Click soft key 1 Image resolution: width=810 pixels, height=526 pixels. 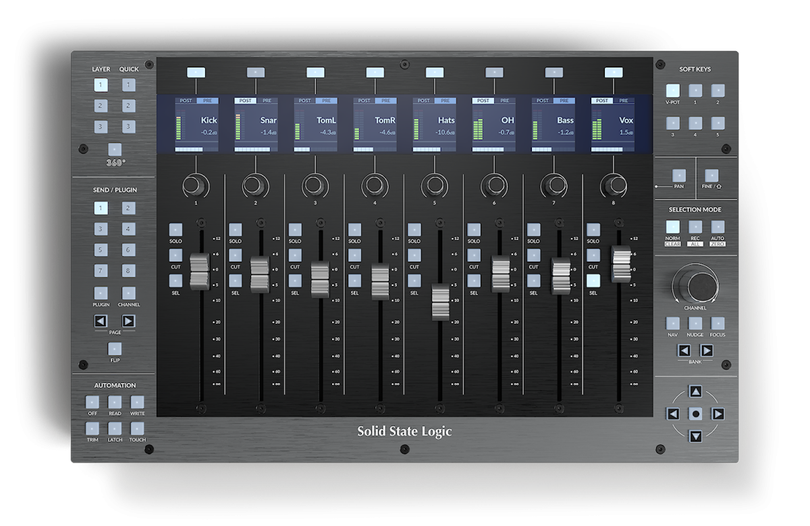point(695,90)
